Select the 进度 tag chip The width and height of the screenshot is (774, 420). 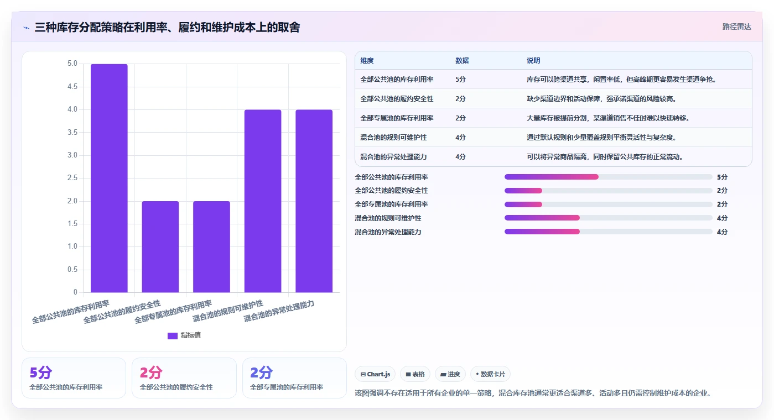[x=450, y=374]
